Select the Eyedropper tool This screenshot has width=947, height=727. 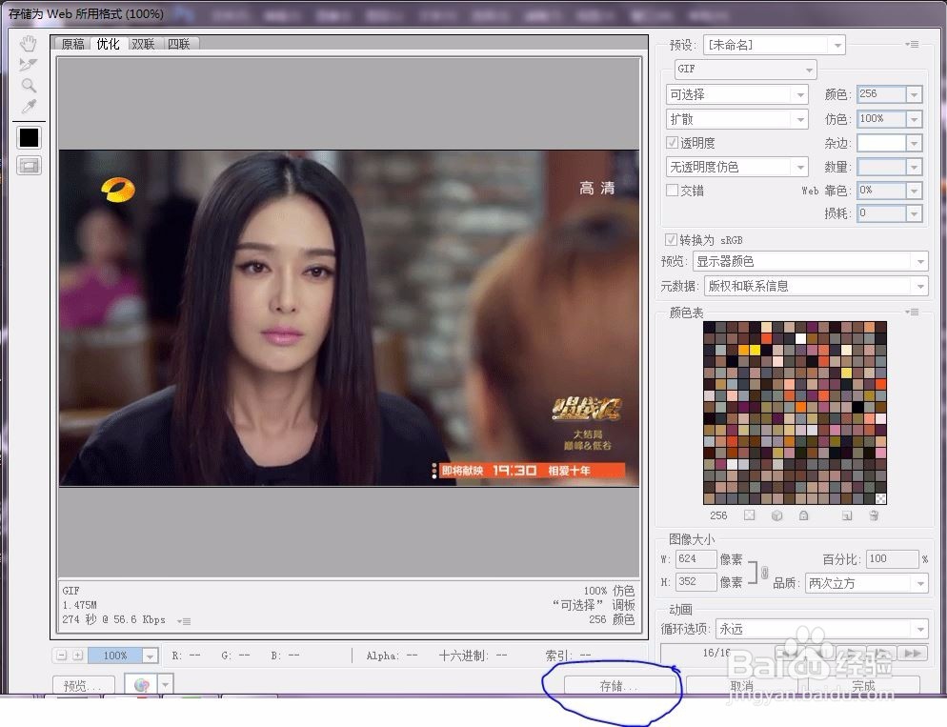click(29, 107)
